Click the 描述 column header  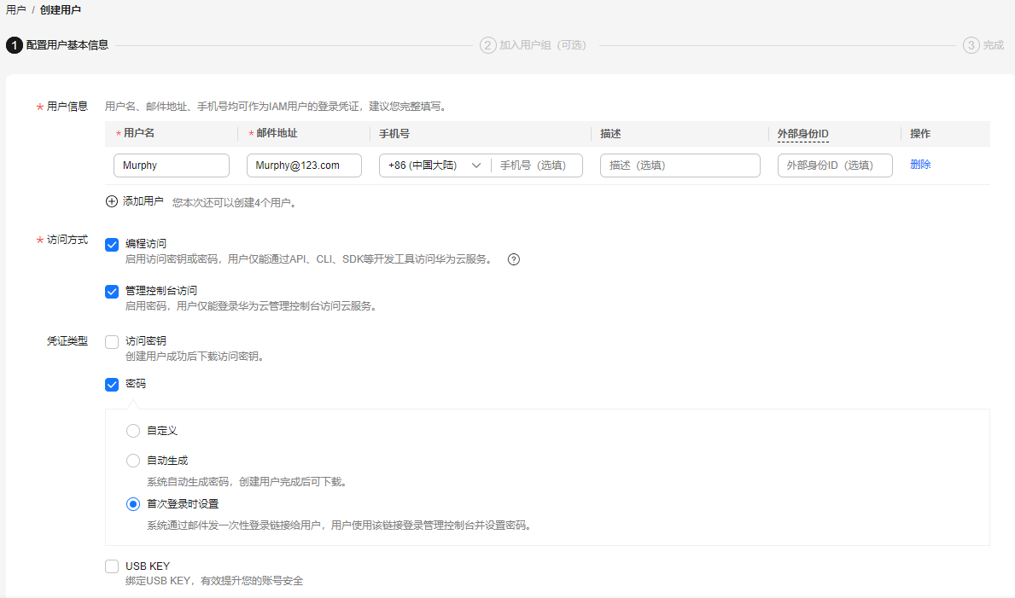610,134
